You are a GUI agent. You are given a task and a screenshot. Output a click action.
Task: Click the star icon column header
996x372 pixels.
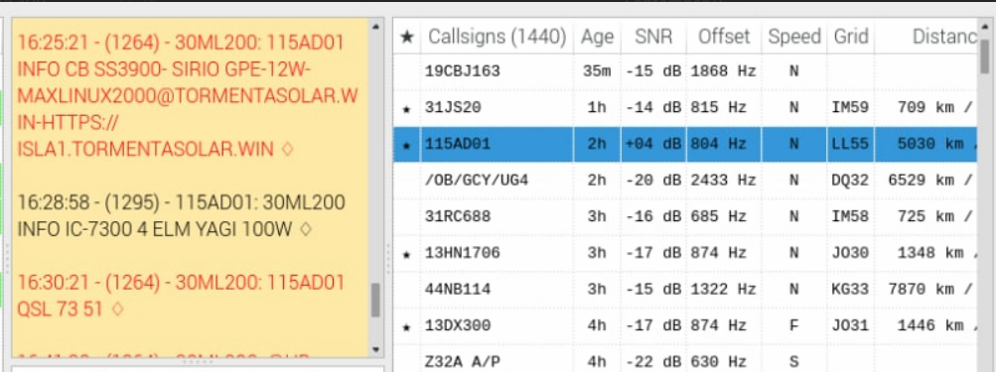point(407,37)
